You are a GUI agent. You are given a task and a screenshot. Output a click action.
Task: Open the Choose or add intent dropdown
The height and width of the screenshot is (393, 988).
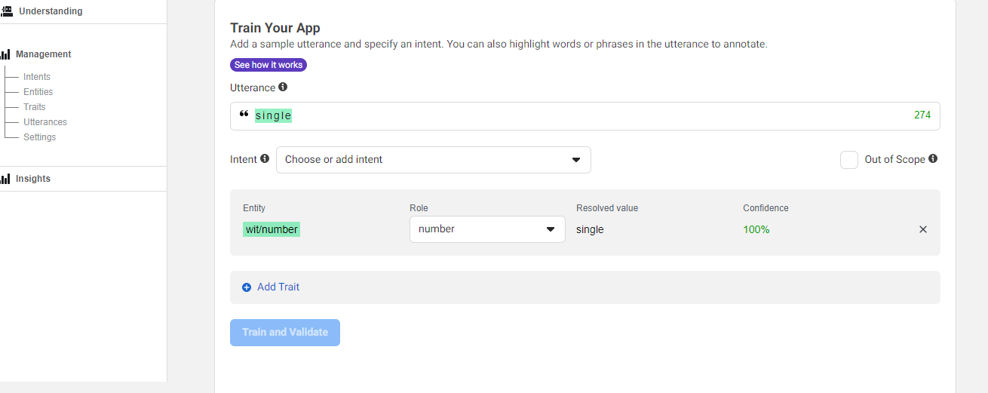pos(434,160)
